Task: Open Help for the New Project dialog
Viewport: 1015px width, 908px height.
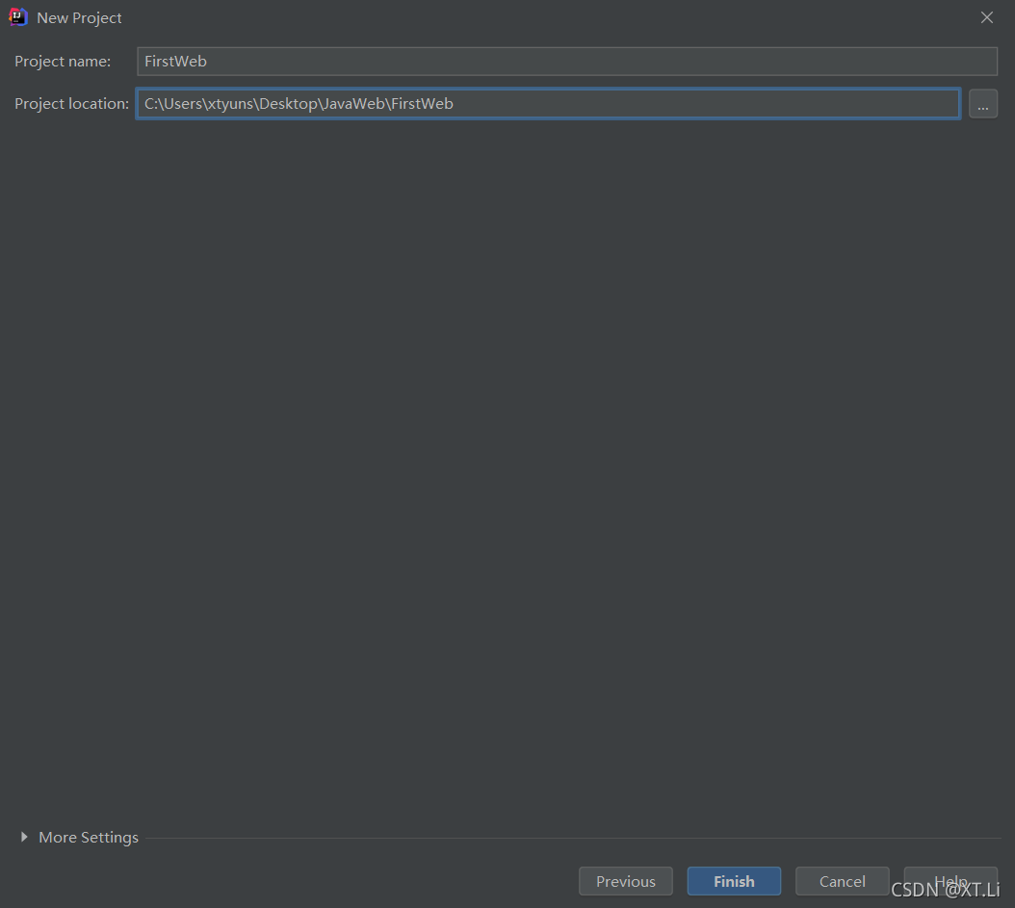Action: pyautogui.click(x=950, y=881)
